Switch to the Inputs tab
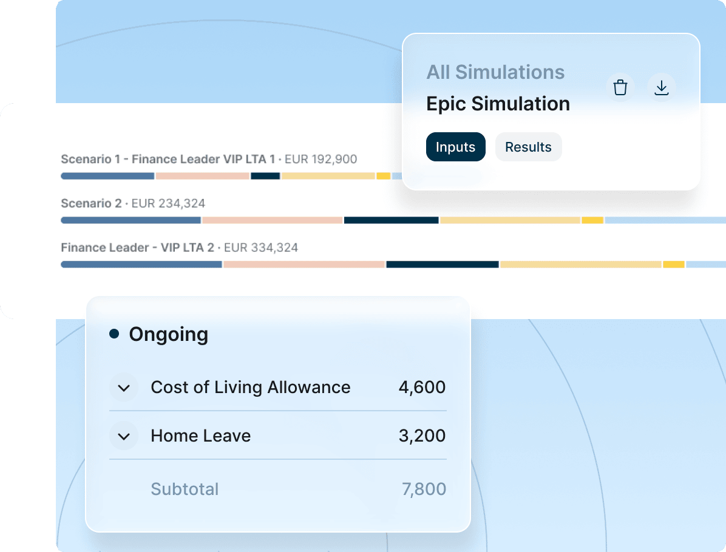The width and height of the screenshot is (726, 552). click(x=455, y=147)
